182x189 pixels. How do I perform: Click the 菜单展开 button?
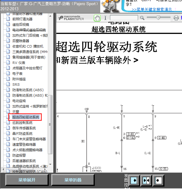tap(27, 180)
